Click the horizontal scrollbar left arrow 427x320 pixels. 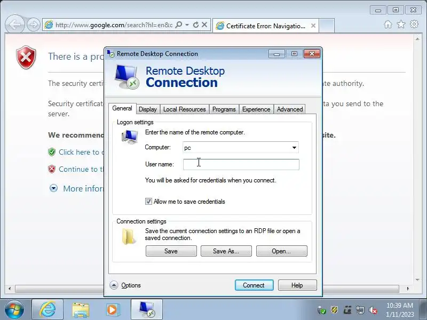[10, 289]
